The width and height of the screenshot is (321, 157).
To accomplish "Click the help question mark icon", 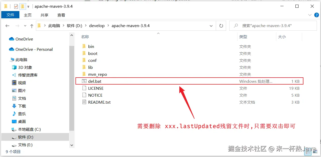I will 316,15.
